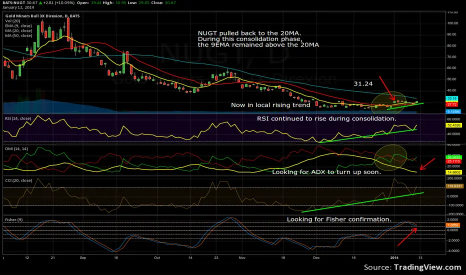Click the 2014 label on time axis

(394, 258)
